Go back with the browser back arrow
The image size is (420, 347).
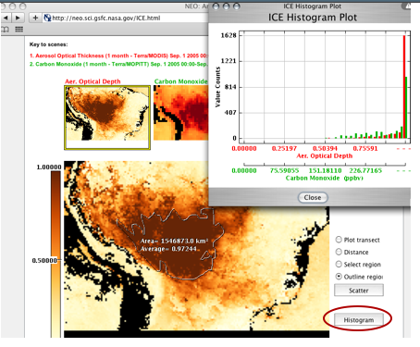tap(6, 18)
